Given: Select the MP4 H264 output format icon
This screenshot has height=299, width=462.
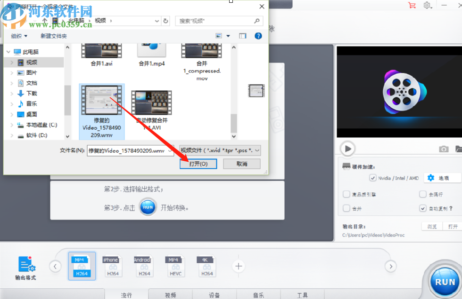Looking at the screenshot, I should tap(82, 266).
